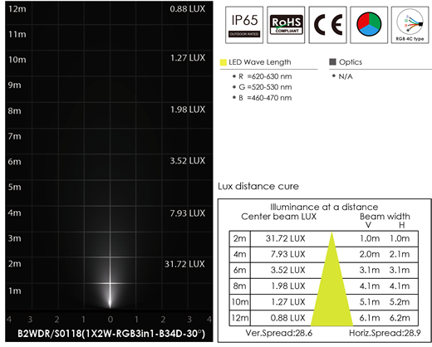Select the 12m row's 0.88 LUX cell
Viewport: 432px width, 347px height.
[x=287, y=318]
